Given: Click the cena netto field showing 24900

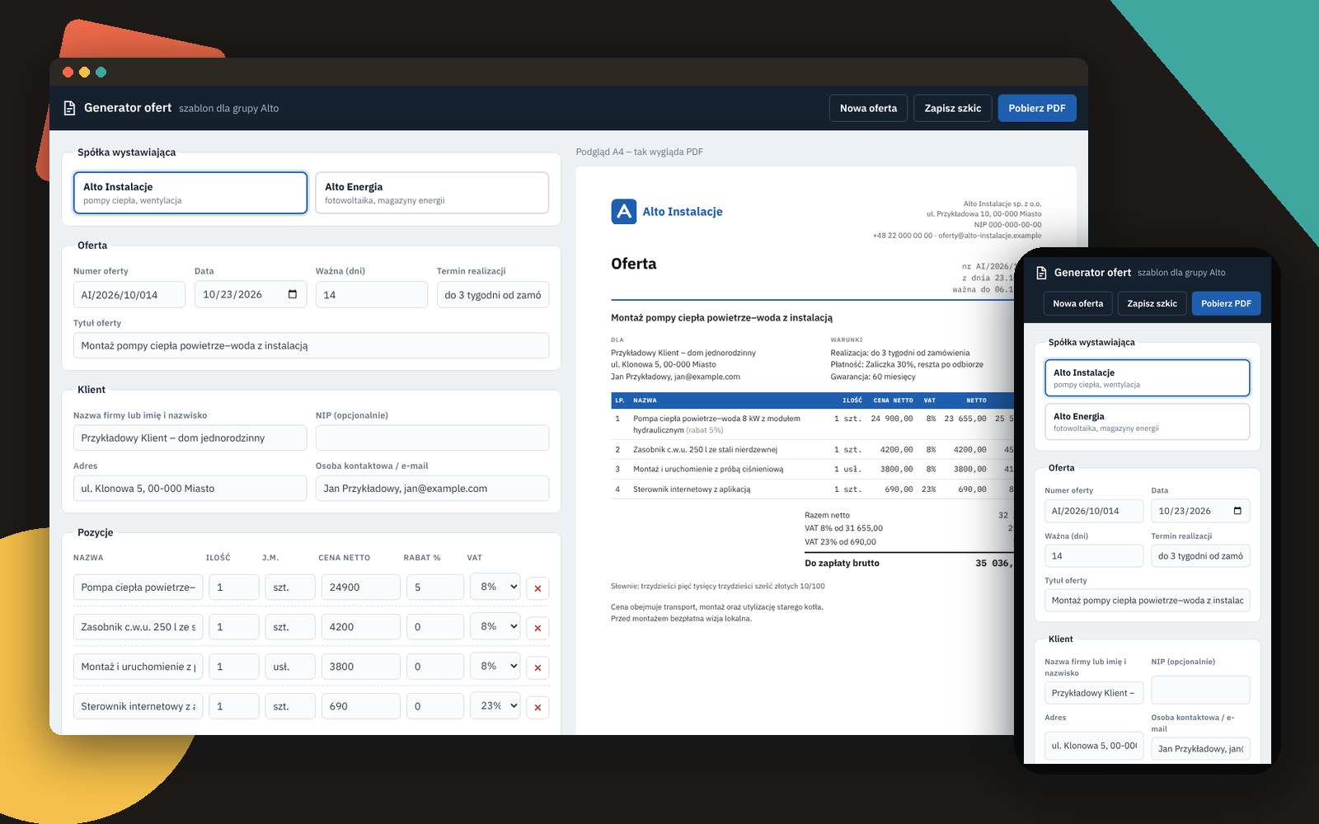Looking at the screenshot, I should click(x=361, y=588).
